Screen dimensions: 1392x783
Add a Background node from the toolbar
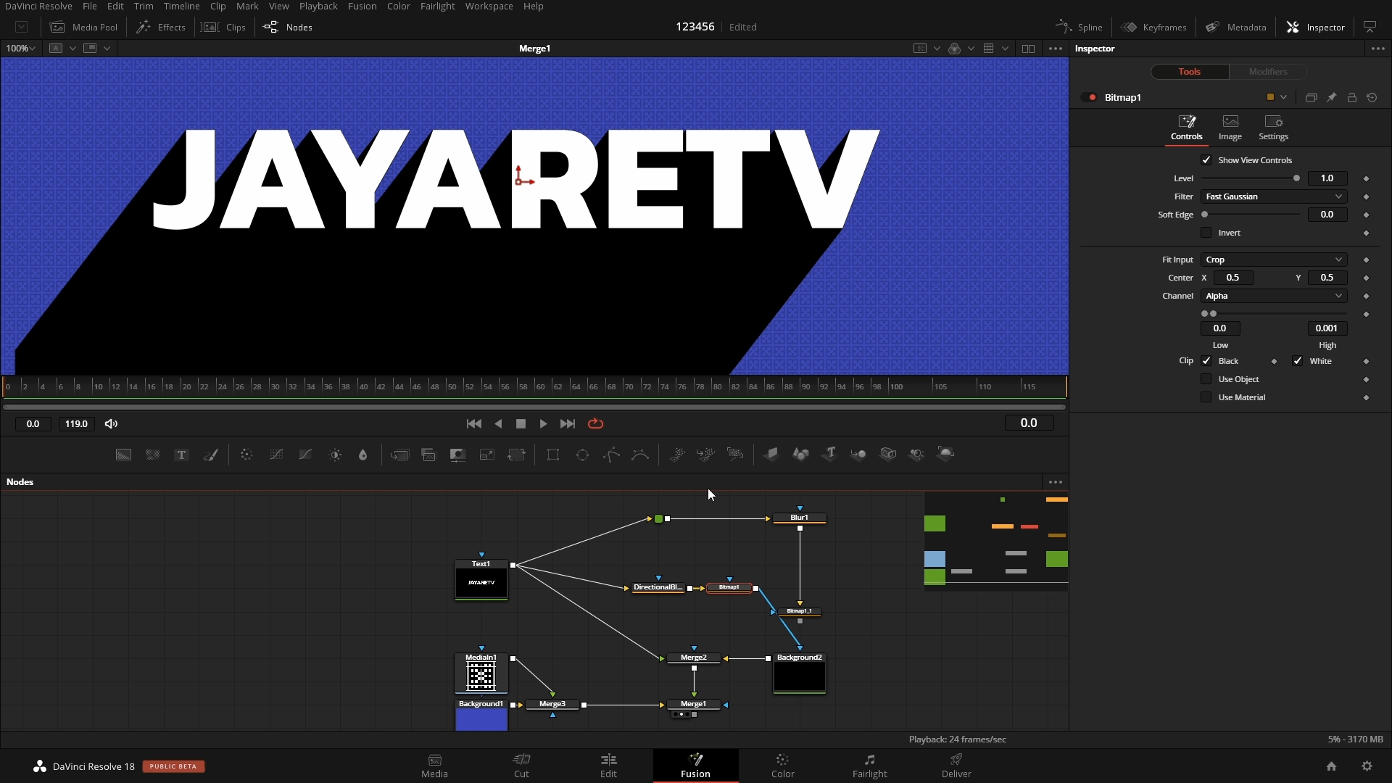tap(123, 455)
